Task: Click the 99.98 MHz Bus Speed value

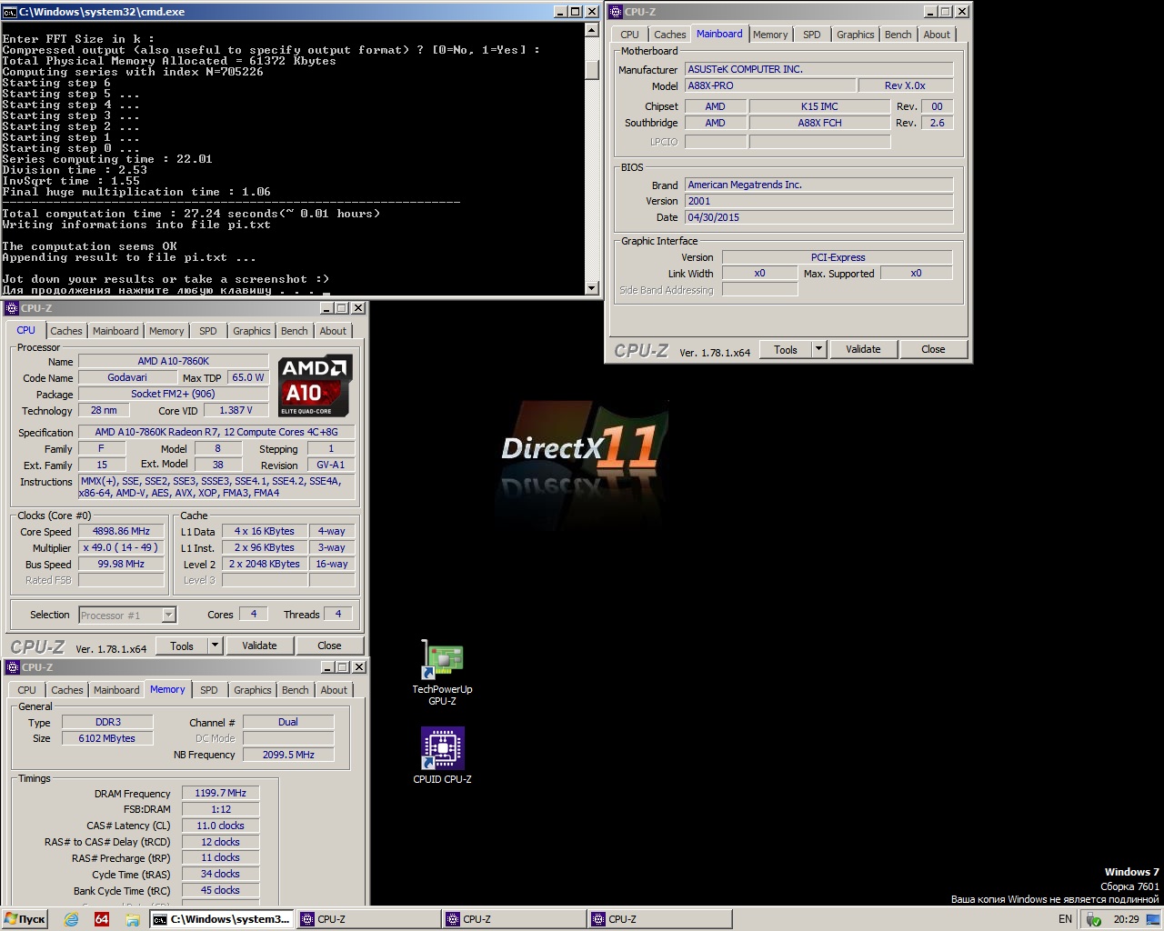Action: tap(121, 564)
